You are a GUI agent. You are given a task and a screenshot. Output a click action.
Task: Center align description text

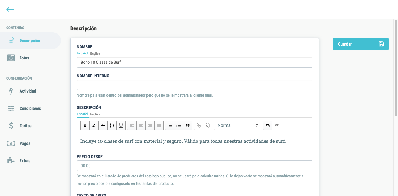pyautogui.click(x=141, y=125)
